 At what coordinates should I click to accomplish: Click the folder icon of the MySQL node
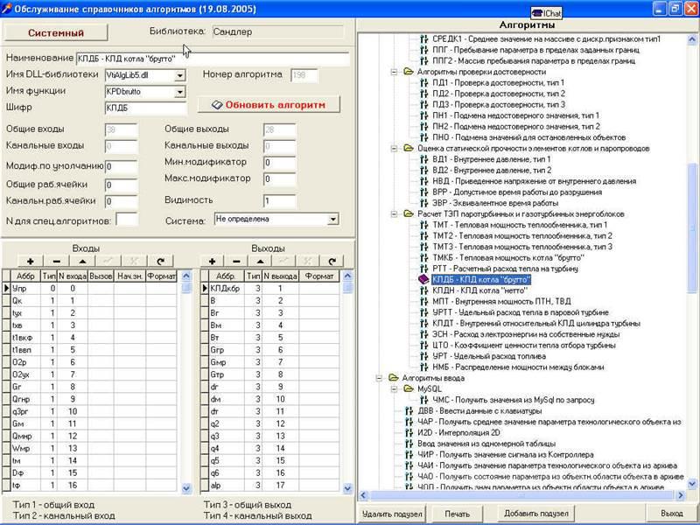pyautogui.click(x=409, y=388)
